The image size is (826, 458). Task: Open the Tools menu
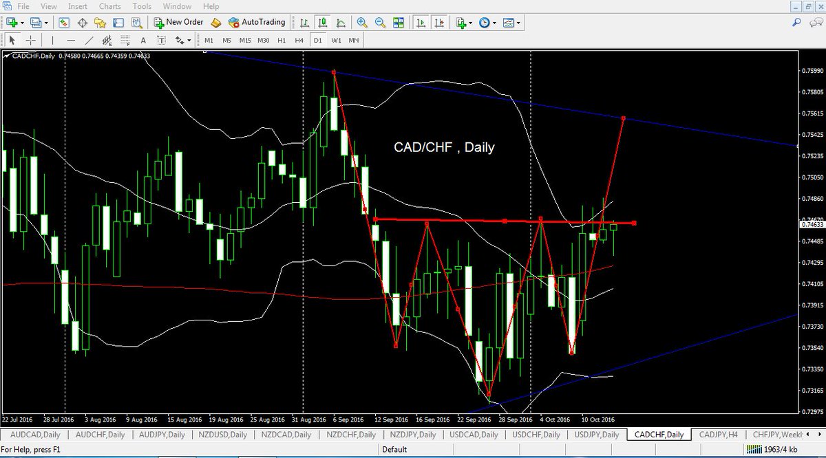(142, 6)
